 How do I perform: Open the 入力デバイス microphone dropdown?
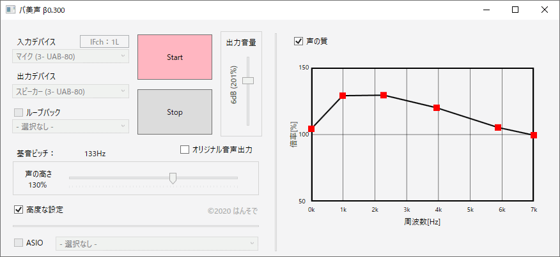pyautogui.click(x=71, y=56)
